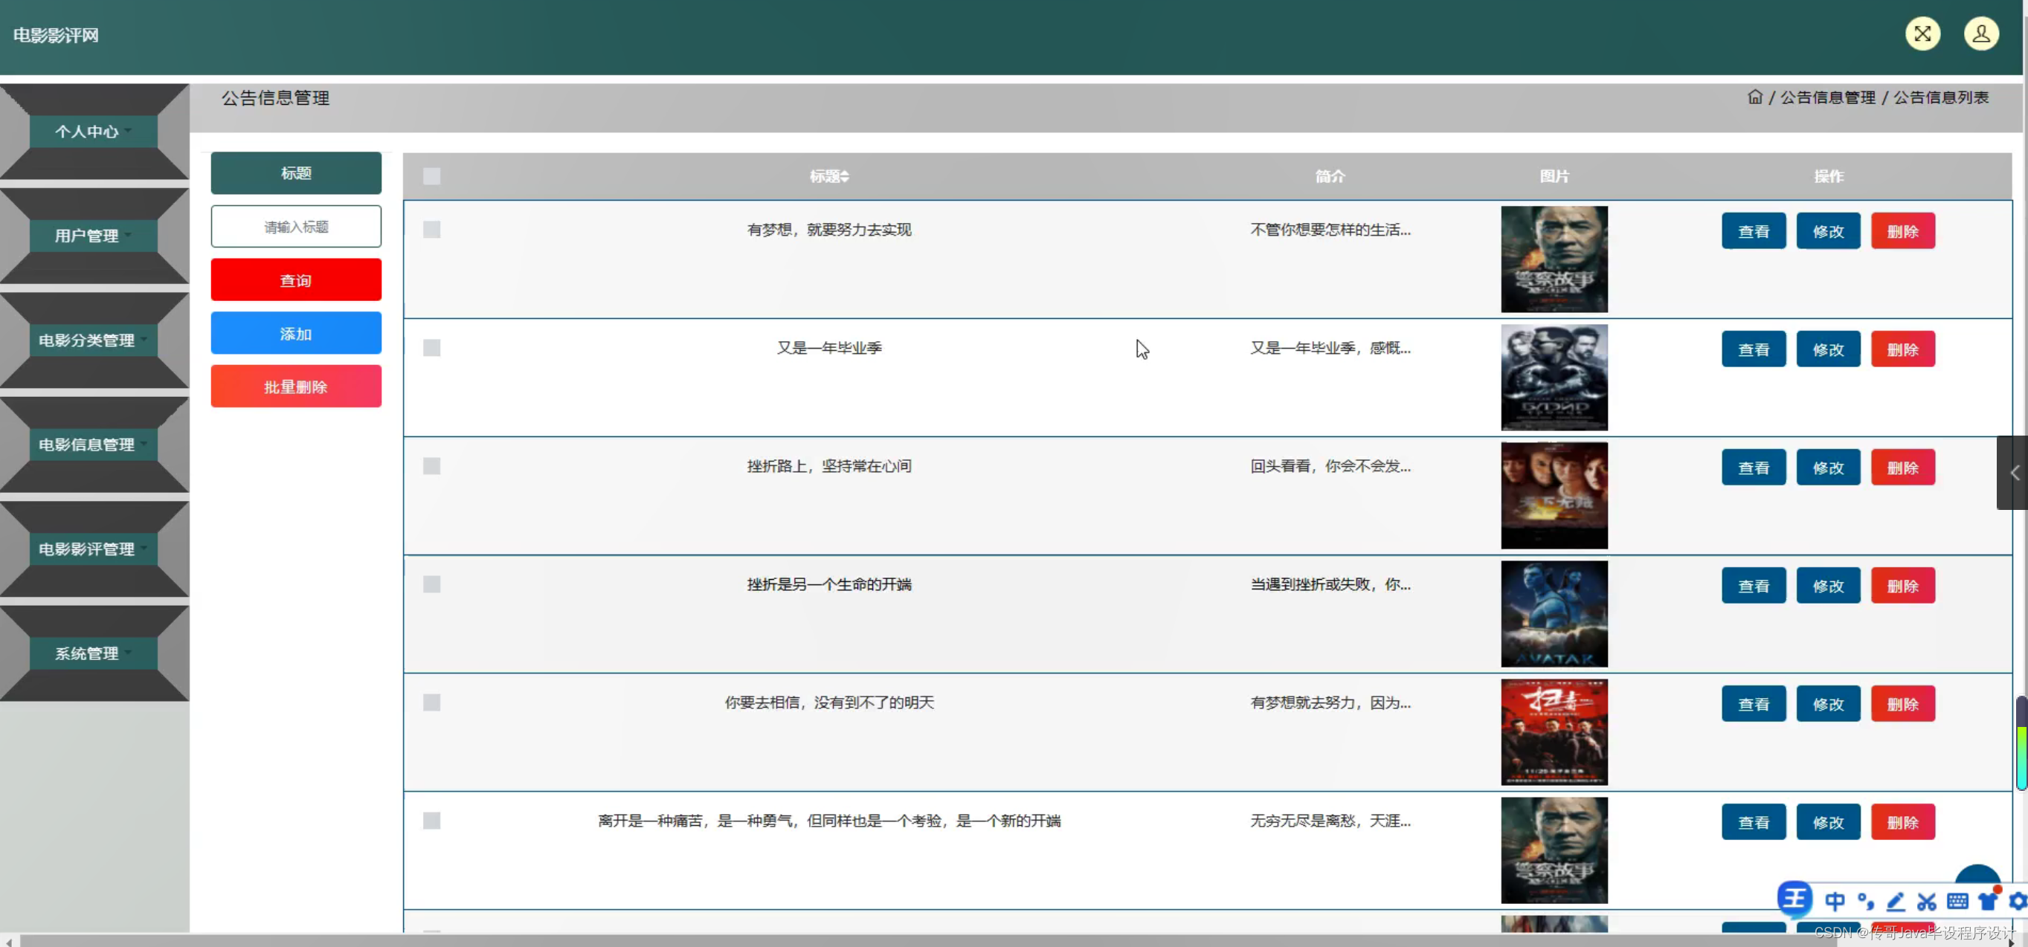The image size is (2028, 947).
Task: Toggle Chinese/English input with 中 icon
Action: pos(1838,902)
